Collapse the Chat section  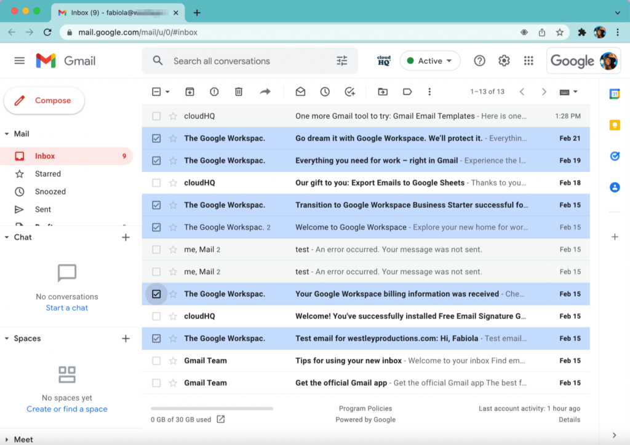tap(6, 237)
